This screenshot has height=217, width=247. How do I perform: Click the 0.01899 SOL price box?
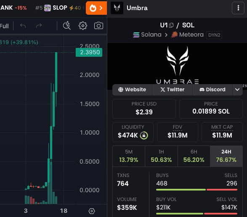pyautogui.click(x=211, y=108)
